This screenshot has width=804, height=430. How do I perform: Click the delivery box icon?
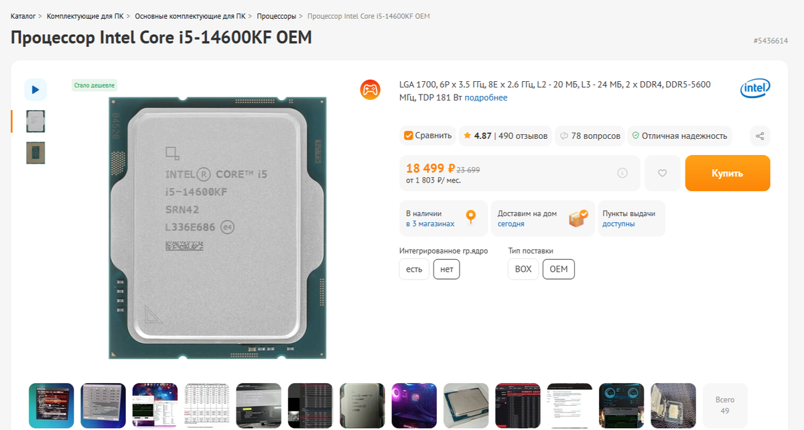[x=578, y=217]
